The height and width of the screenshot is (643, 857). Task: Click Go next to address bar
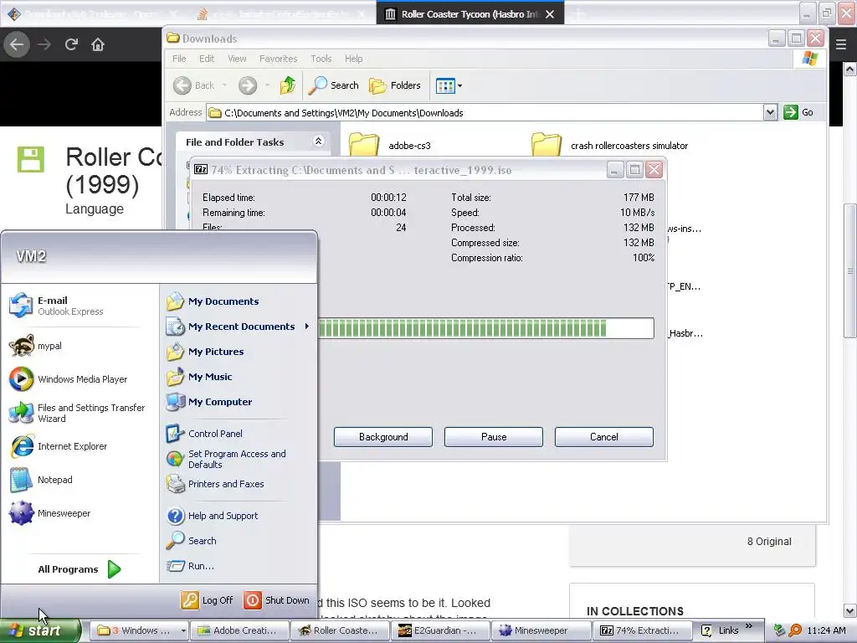[x=798, y=113]
